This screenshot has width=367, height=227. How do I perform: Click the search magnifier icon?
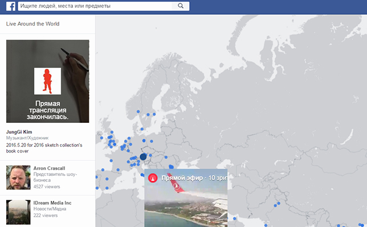pyautogui.click(x=181, y=6)
